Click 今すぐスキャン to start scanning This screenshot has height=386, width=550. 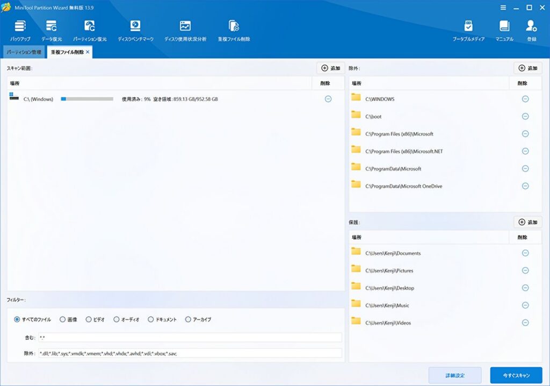(x=516, y=375)
